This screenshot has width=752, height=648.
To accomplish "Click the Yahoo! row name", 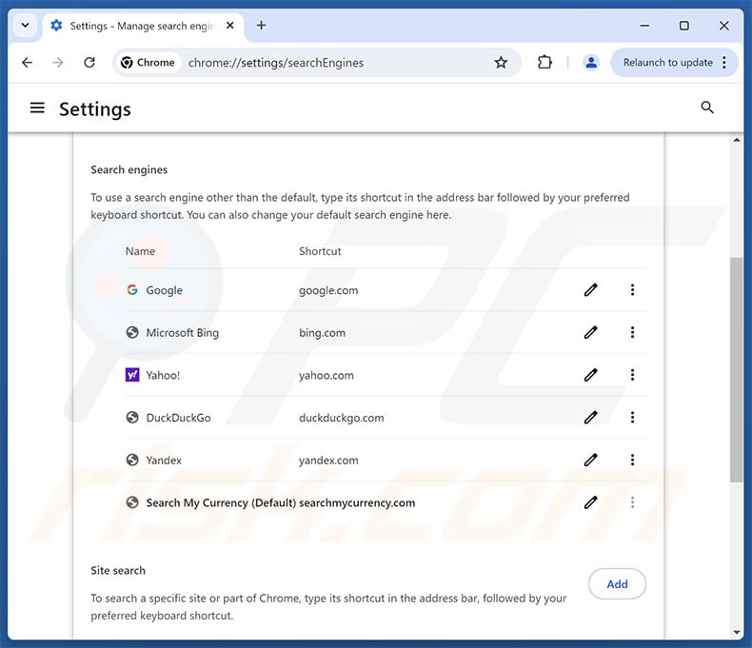I will pos(163,375).
